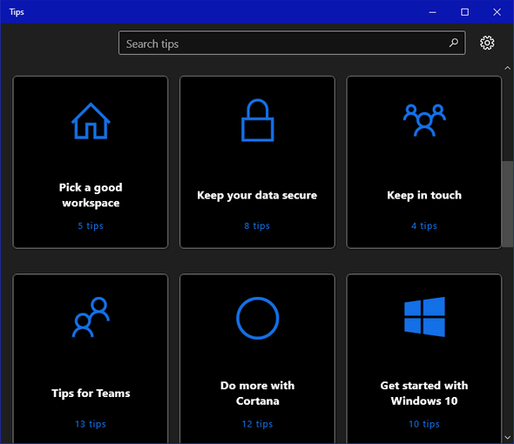Focus the Search tips input field
The image size is (514, 444).
point(292,43)
